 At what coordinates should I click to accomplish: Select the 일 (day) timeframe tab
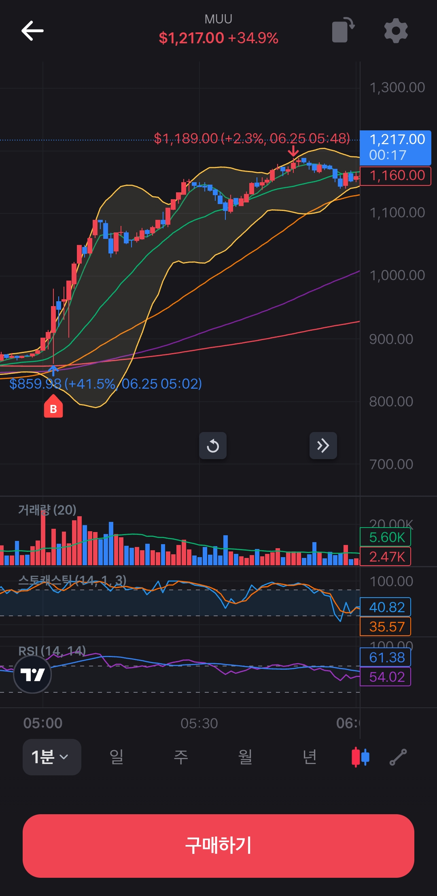(x=117, y=757)
